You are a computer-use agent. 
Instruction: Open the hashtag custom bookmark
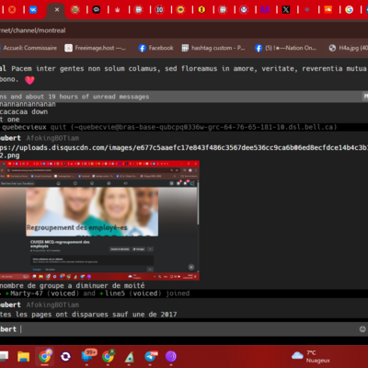pyautogui.click(x=213, y=48)
